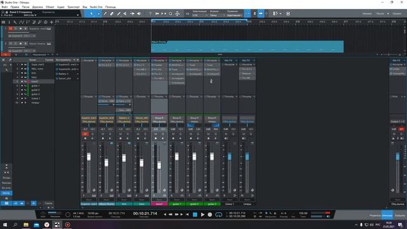Toggle the Loop transport button

219,214
